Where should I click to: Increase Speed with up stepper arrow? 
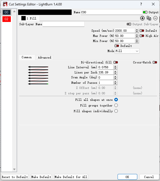tap(137, 30)
